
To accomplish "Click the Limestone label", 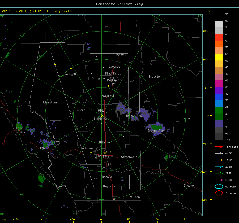I will pos(50,102).
